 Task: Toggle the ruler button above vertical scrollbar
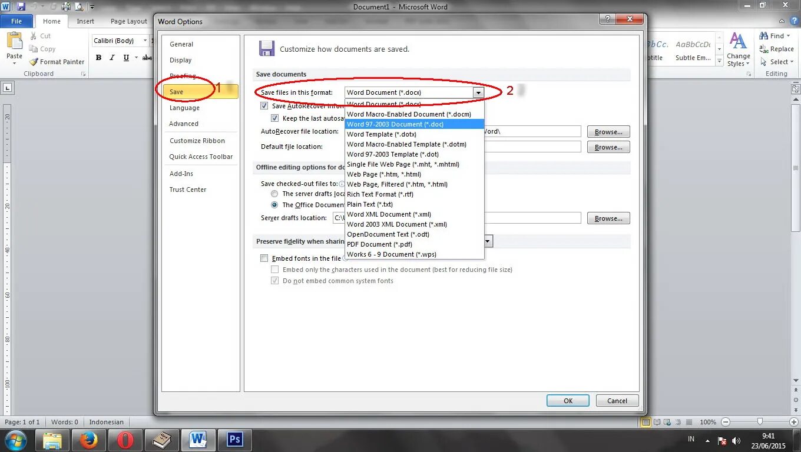pos(796,89)
